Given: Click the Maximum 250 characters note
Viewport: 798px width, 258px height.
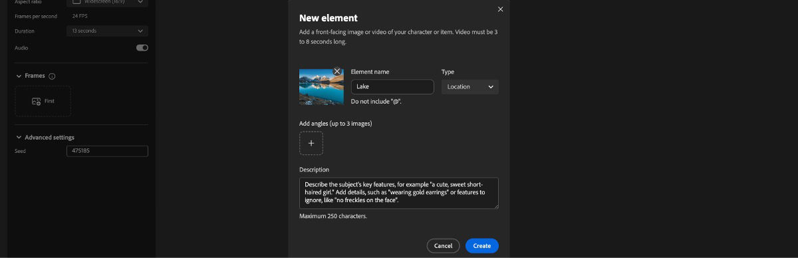Looking at the screenshot, I should pyautogui.click(x=333, y=216).
